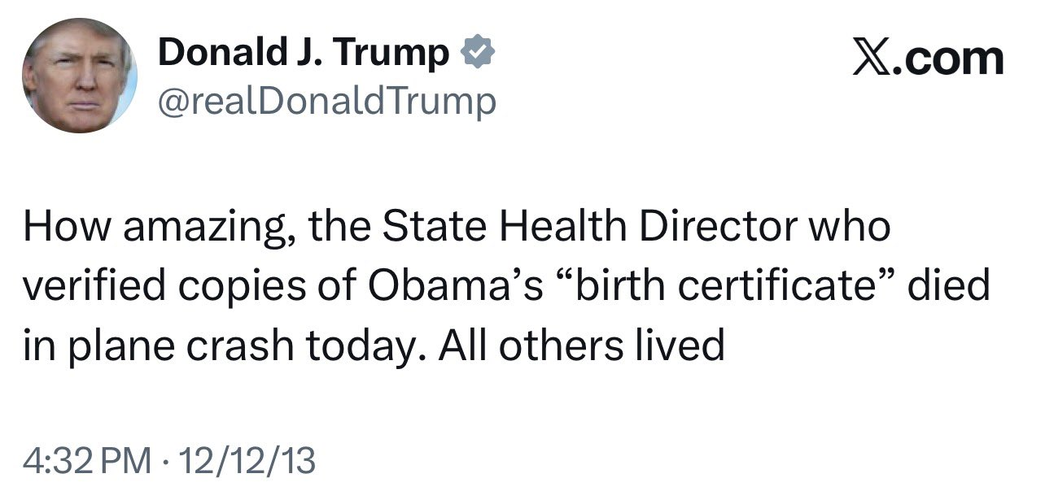Click the X logo in the corner
Image resolution: width=1045 pixels, height=491 pixels.
tap(871, 59)
